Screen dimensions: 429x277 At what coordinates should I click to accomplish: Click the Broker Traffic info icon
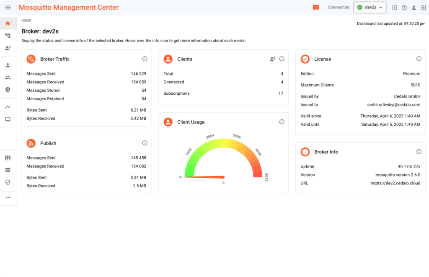(x=145, y=59)
